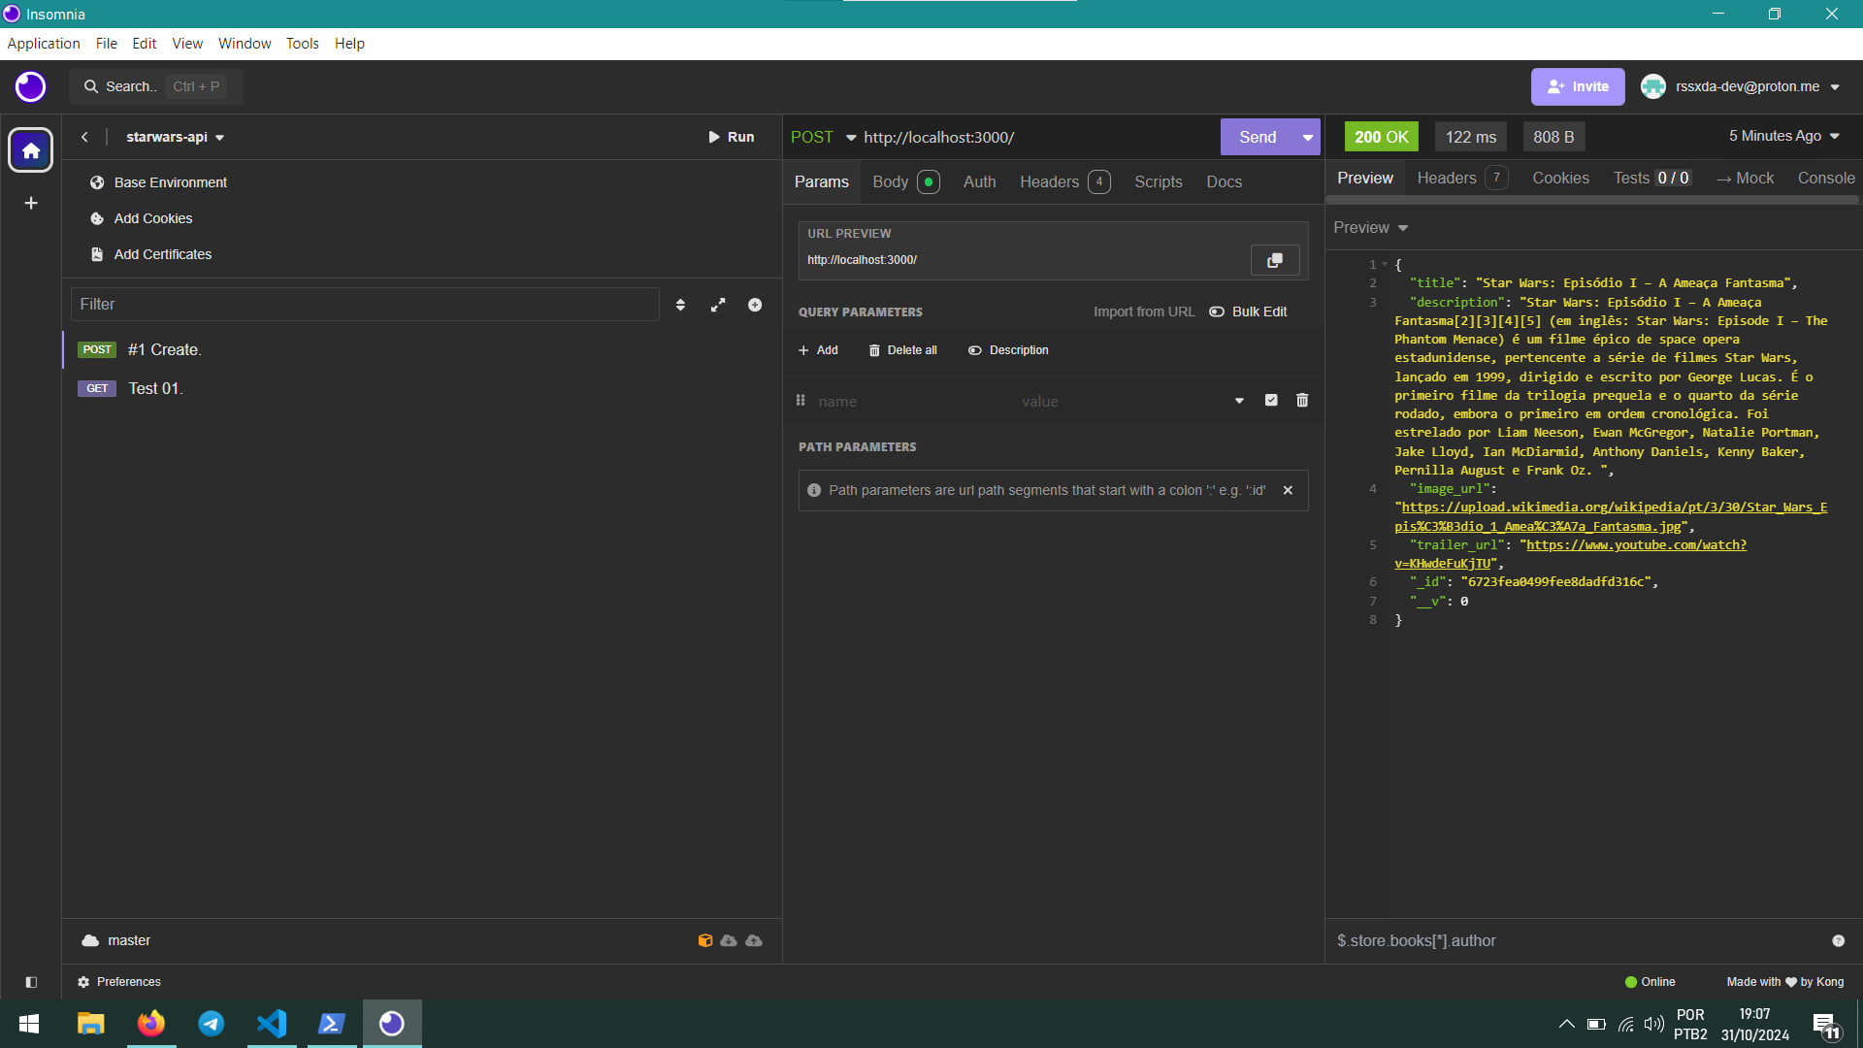Open the query parameter value type dropdown
The image size is (1863, 1048).
pyautogui.click(x=1239, y=401)
